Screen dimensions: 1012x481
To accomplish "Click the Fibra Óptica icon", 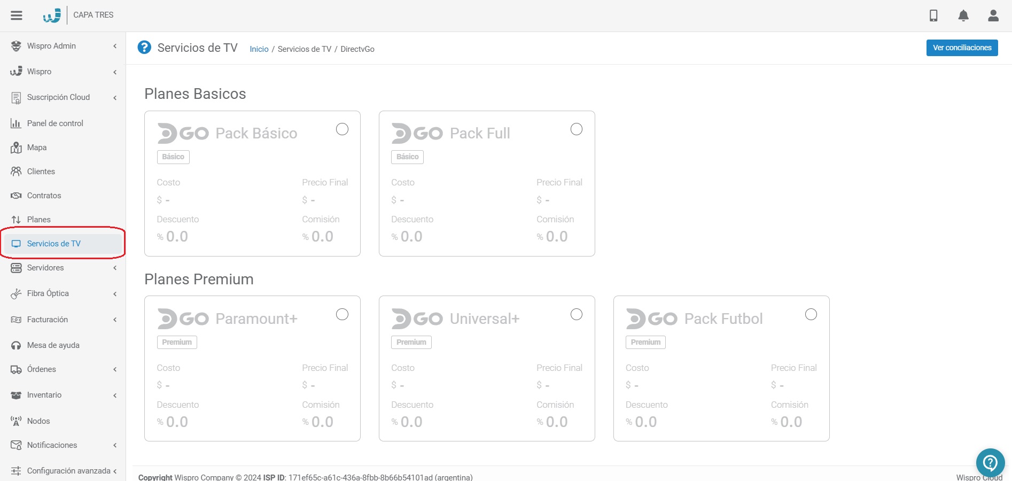I will coord(16,293).
